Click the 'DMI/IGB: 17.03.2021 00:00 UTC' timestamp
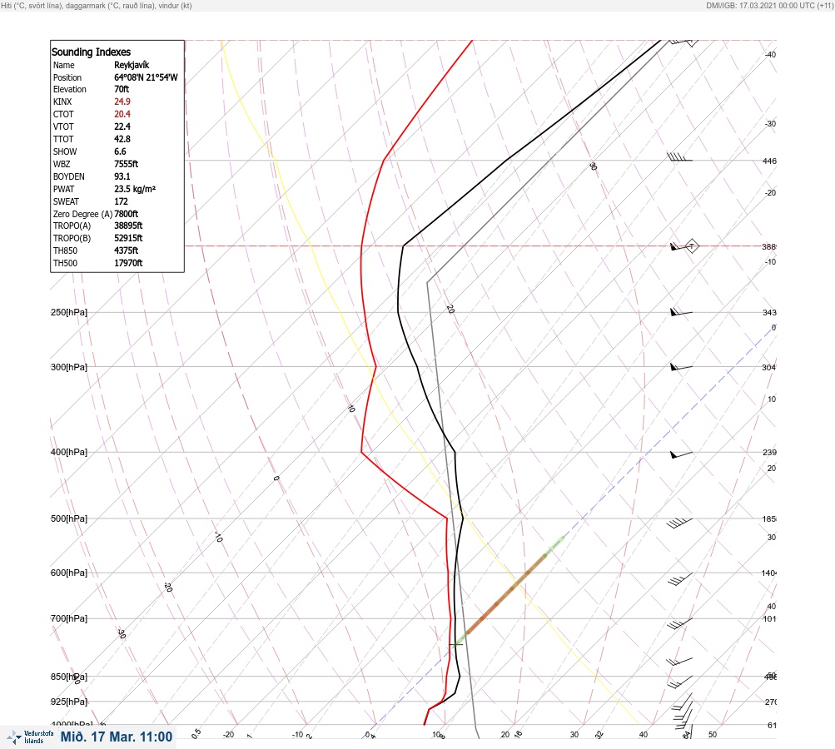 (760, 5)
